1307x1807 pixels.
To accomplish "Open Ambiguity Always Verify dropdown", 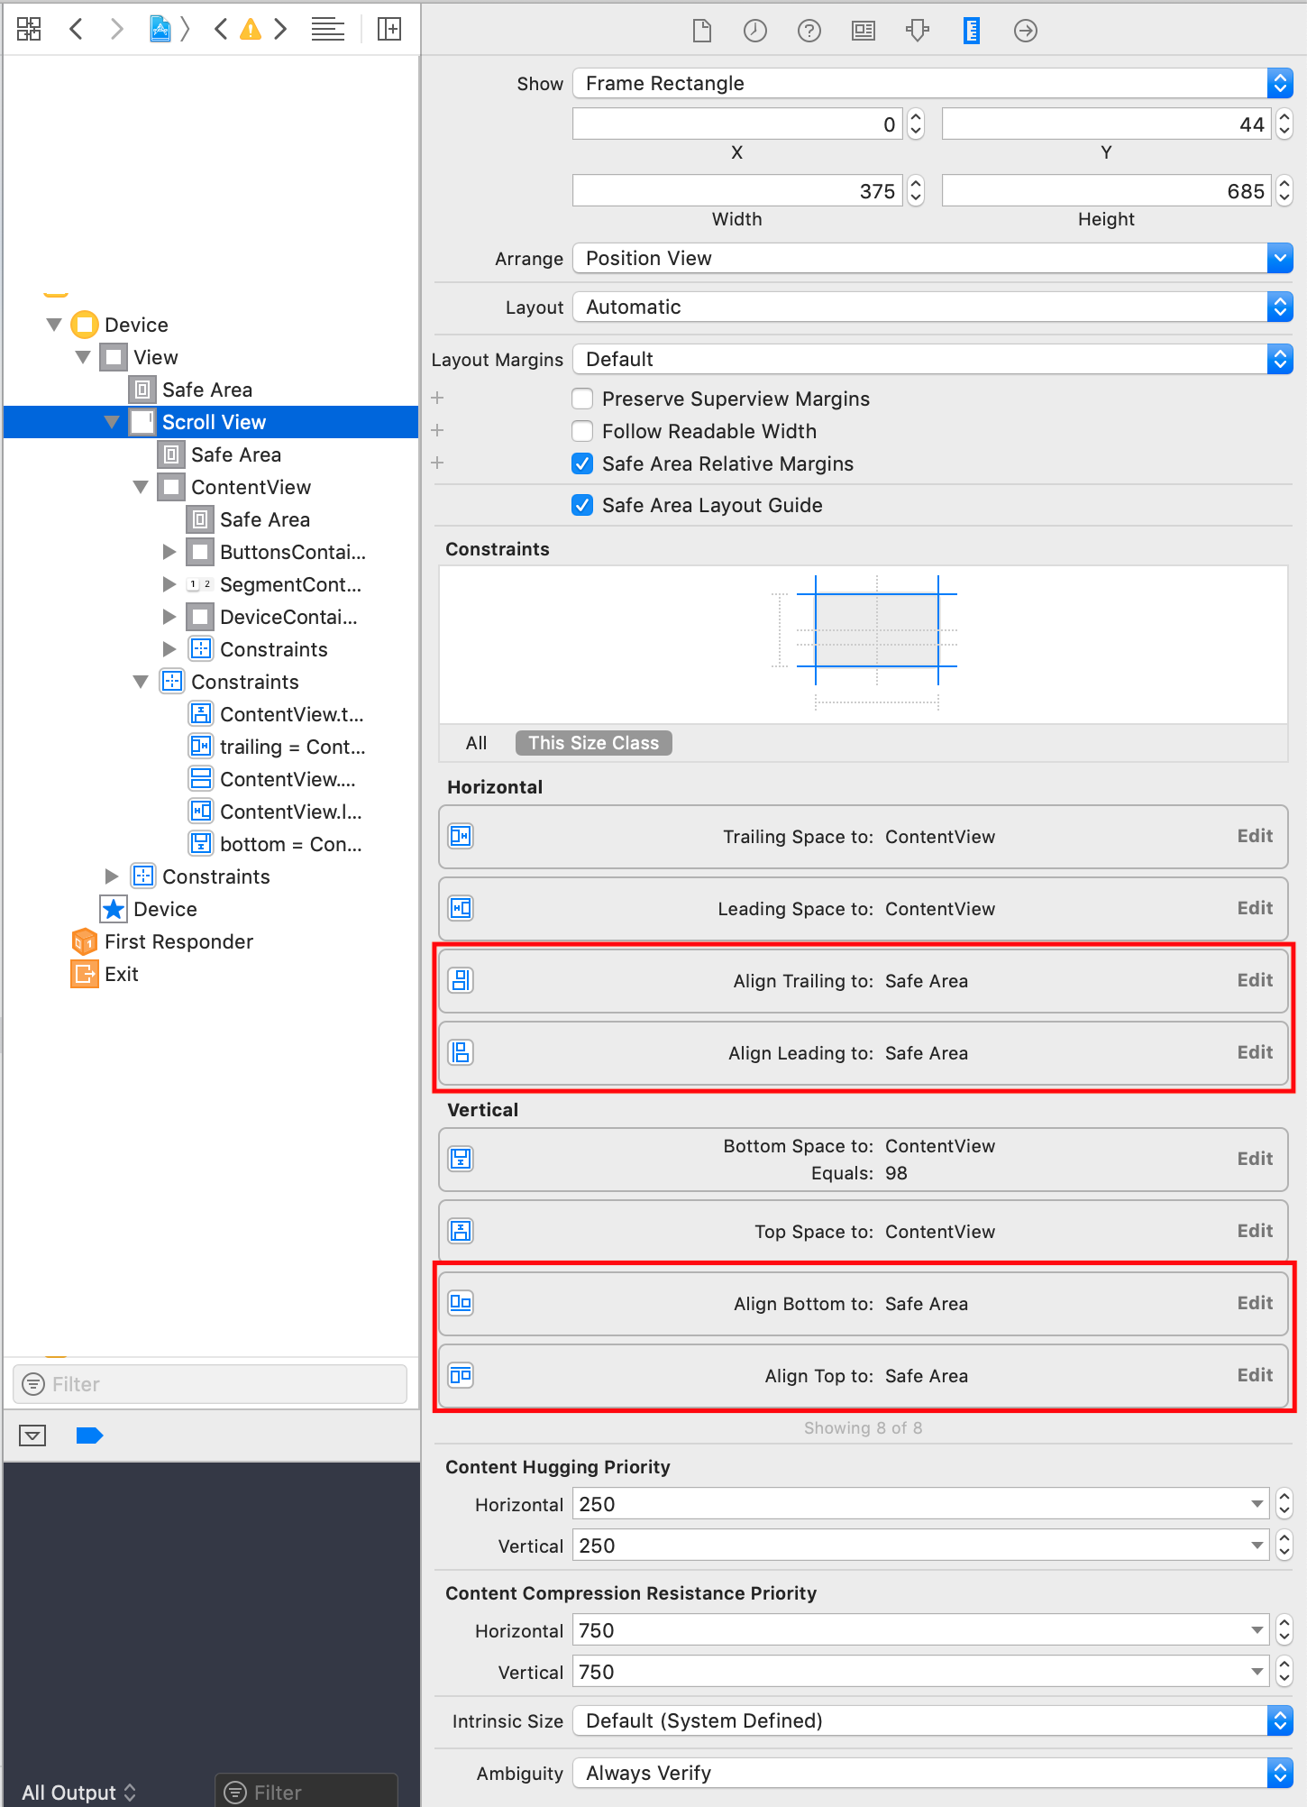I will pos(933,1773).
